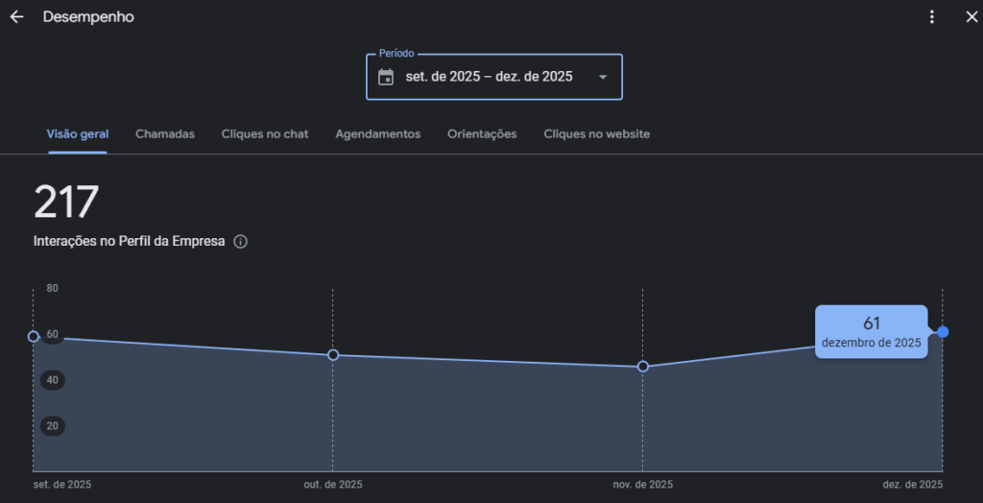Select the 'set. de 2025 – dez. de 2025' range text
The height and width of the screenshot is (503, 983).
point(489,77)
